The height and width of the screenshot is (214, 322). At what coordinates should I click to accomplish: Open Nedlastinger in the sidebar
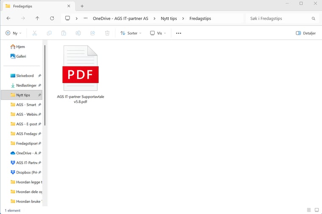click(26, 85)
